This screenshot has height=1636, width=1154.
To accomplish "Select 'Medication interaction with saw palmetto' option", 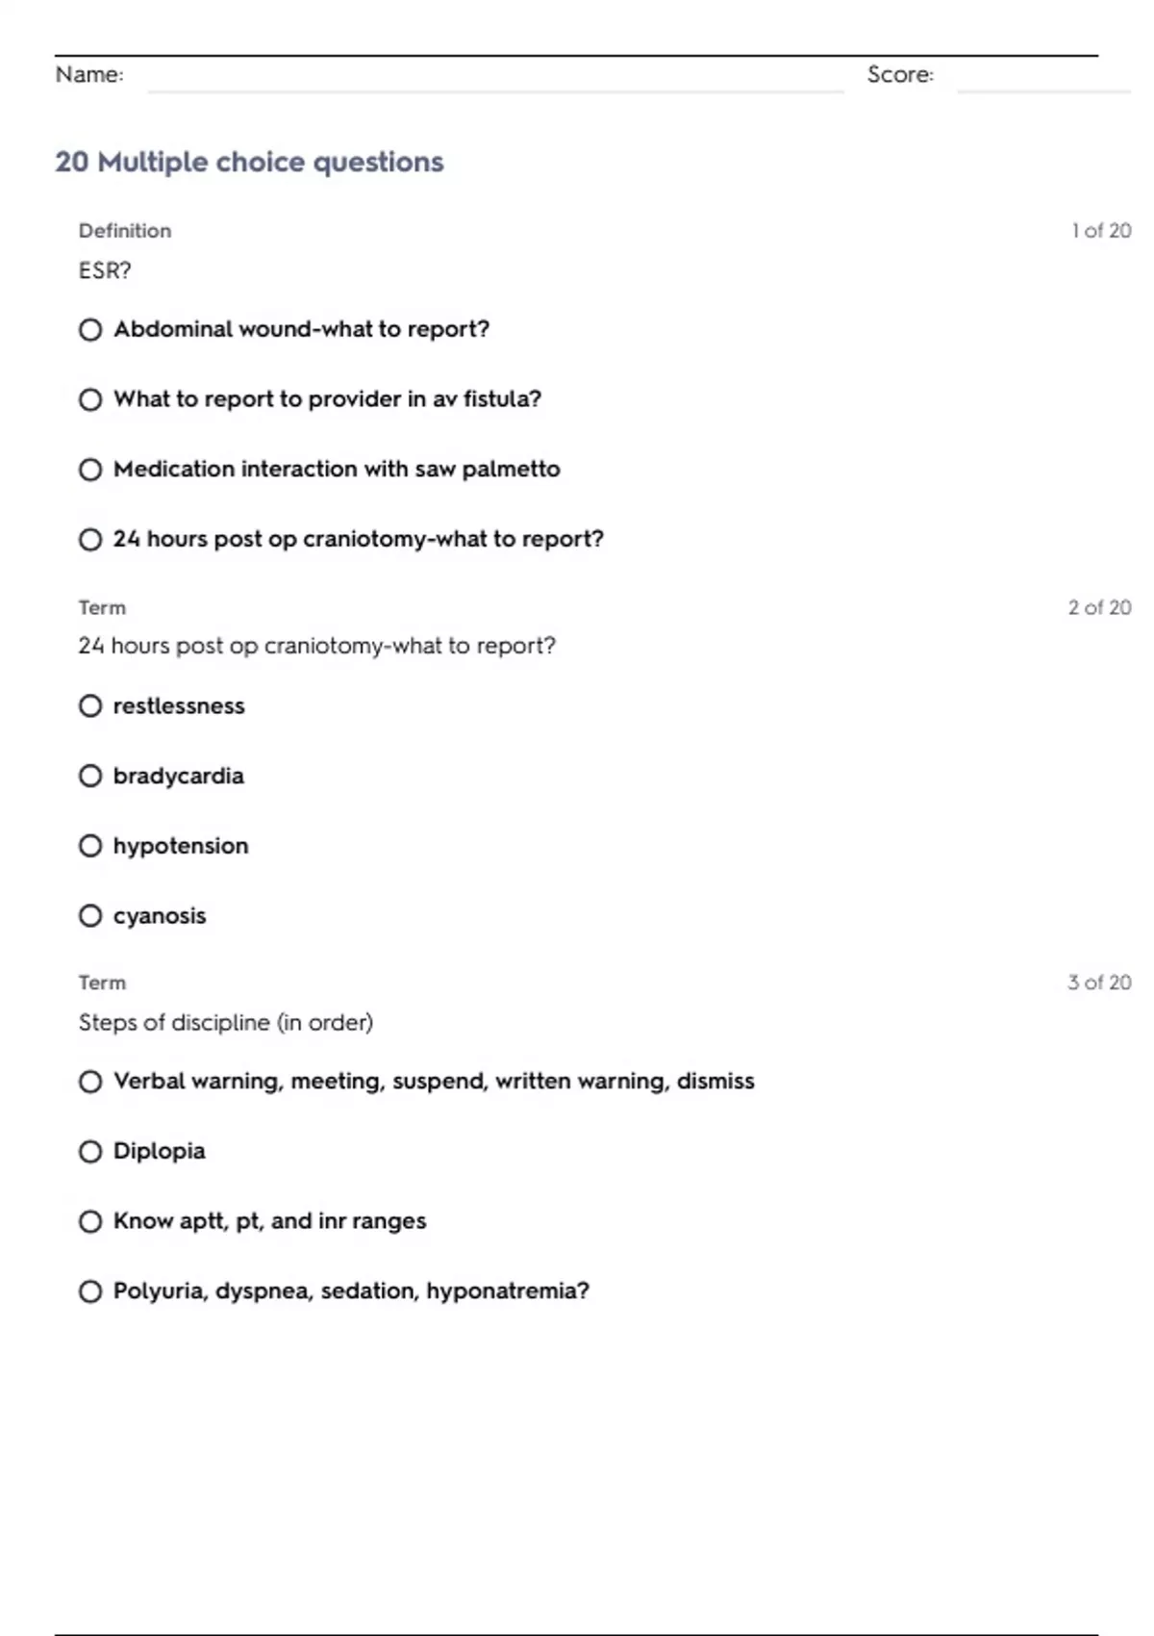I will pos(90,470).
